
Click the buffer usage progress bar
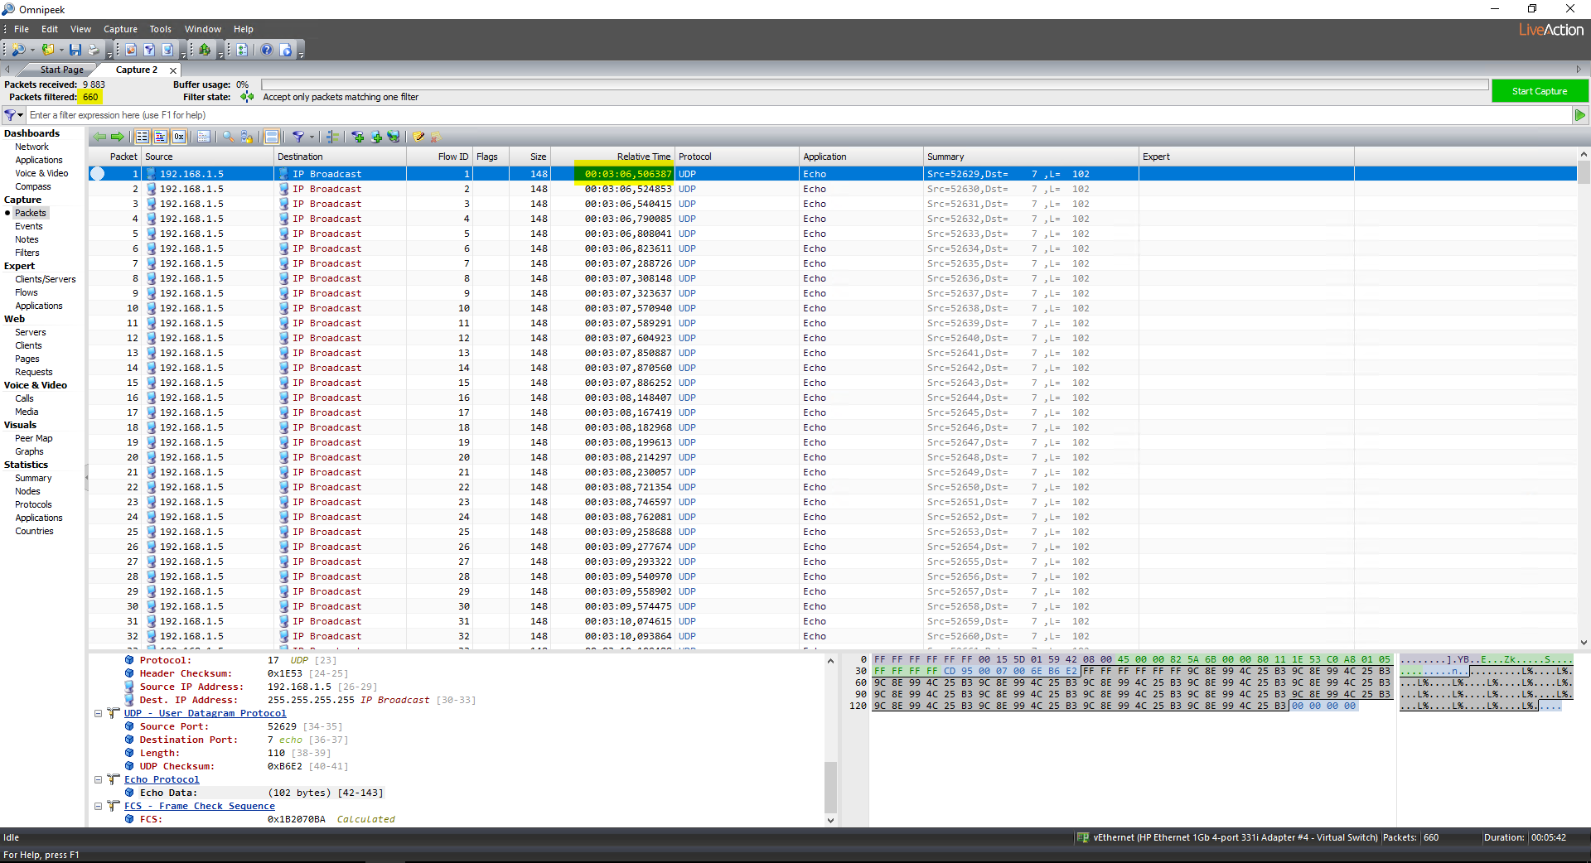(x=874, y=84)
